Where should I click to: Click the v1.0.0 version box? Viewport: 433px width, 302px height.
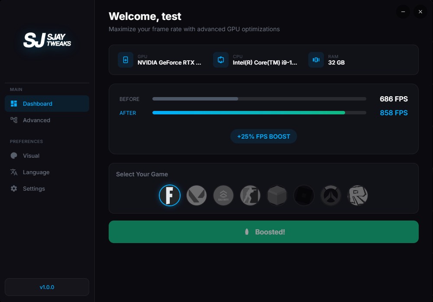coord(47,287)
